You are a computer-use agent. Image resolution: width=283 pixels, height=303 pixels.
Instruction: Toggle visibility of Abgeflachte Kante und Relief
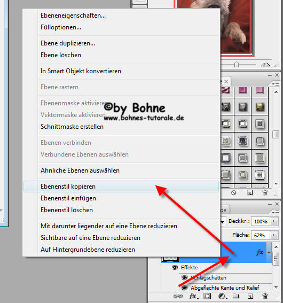pyautogui.click(x=185, y=288)
